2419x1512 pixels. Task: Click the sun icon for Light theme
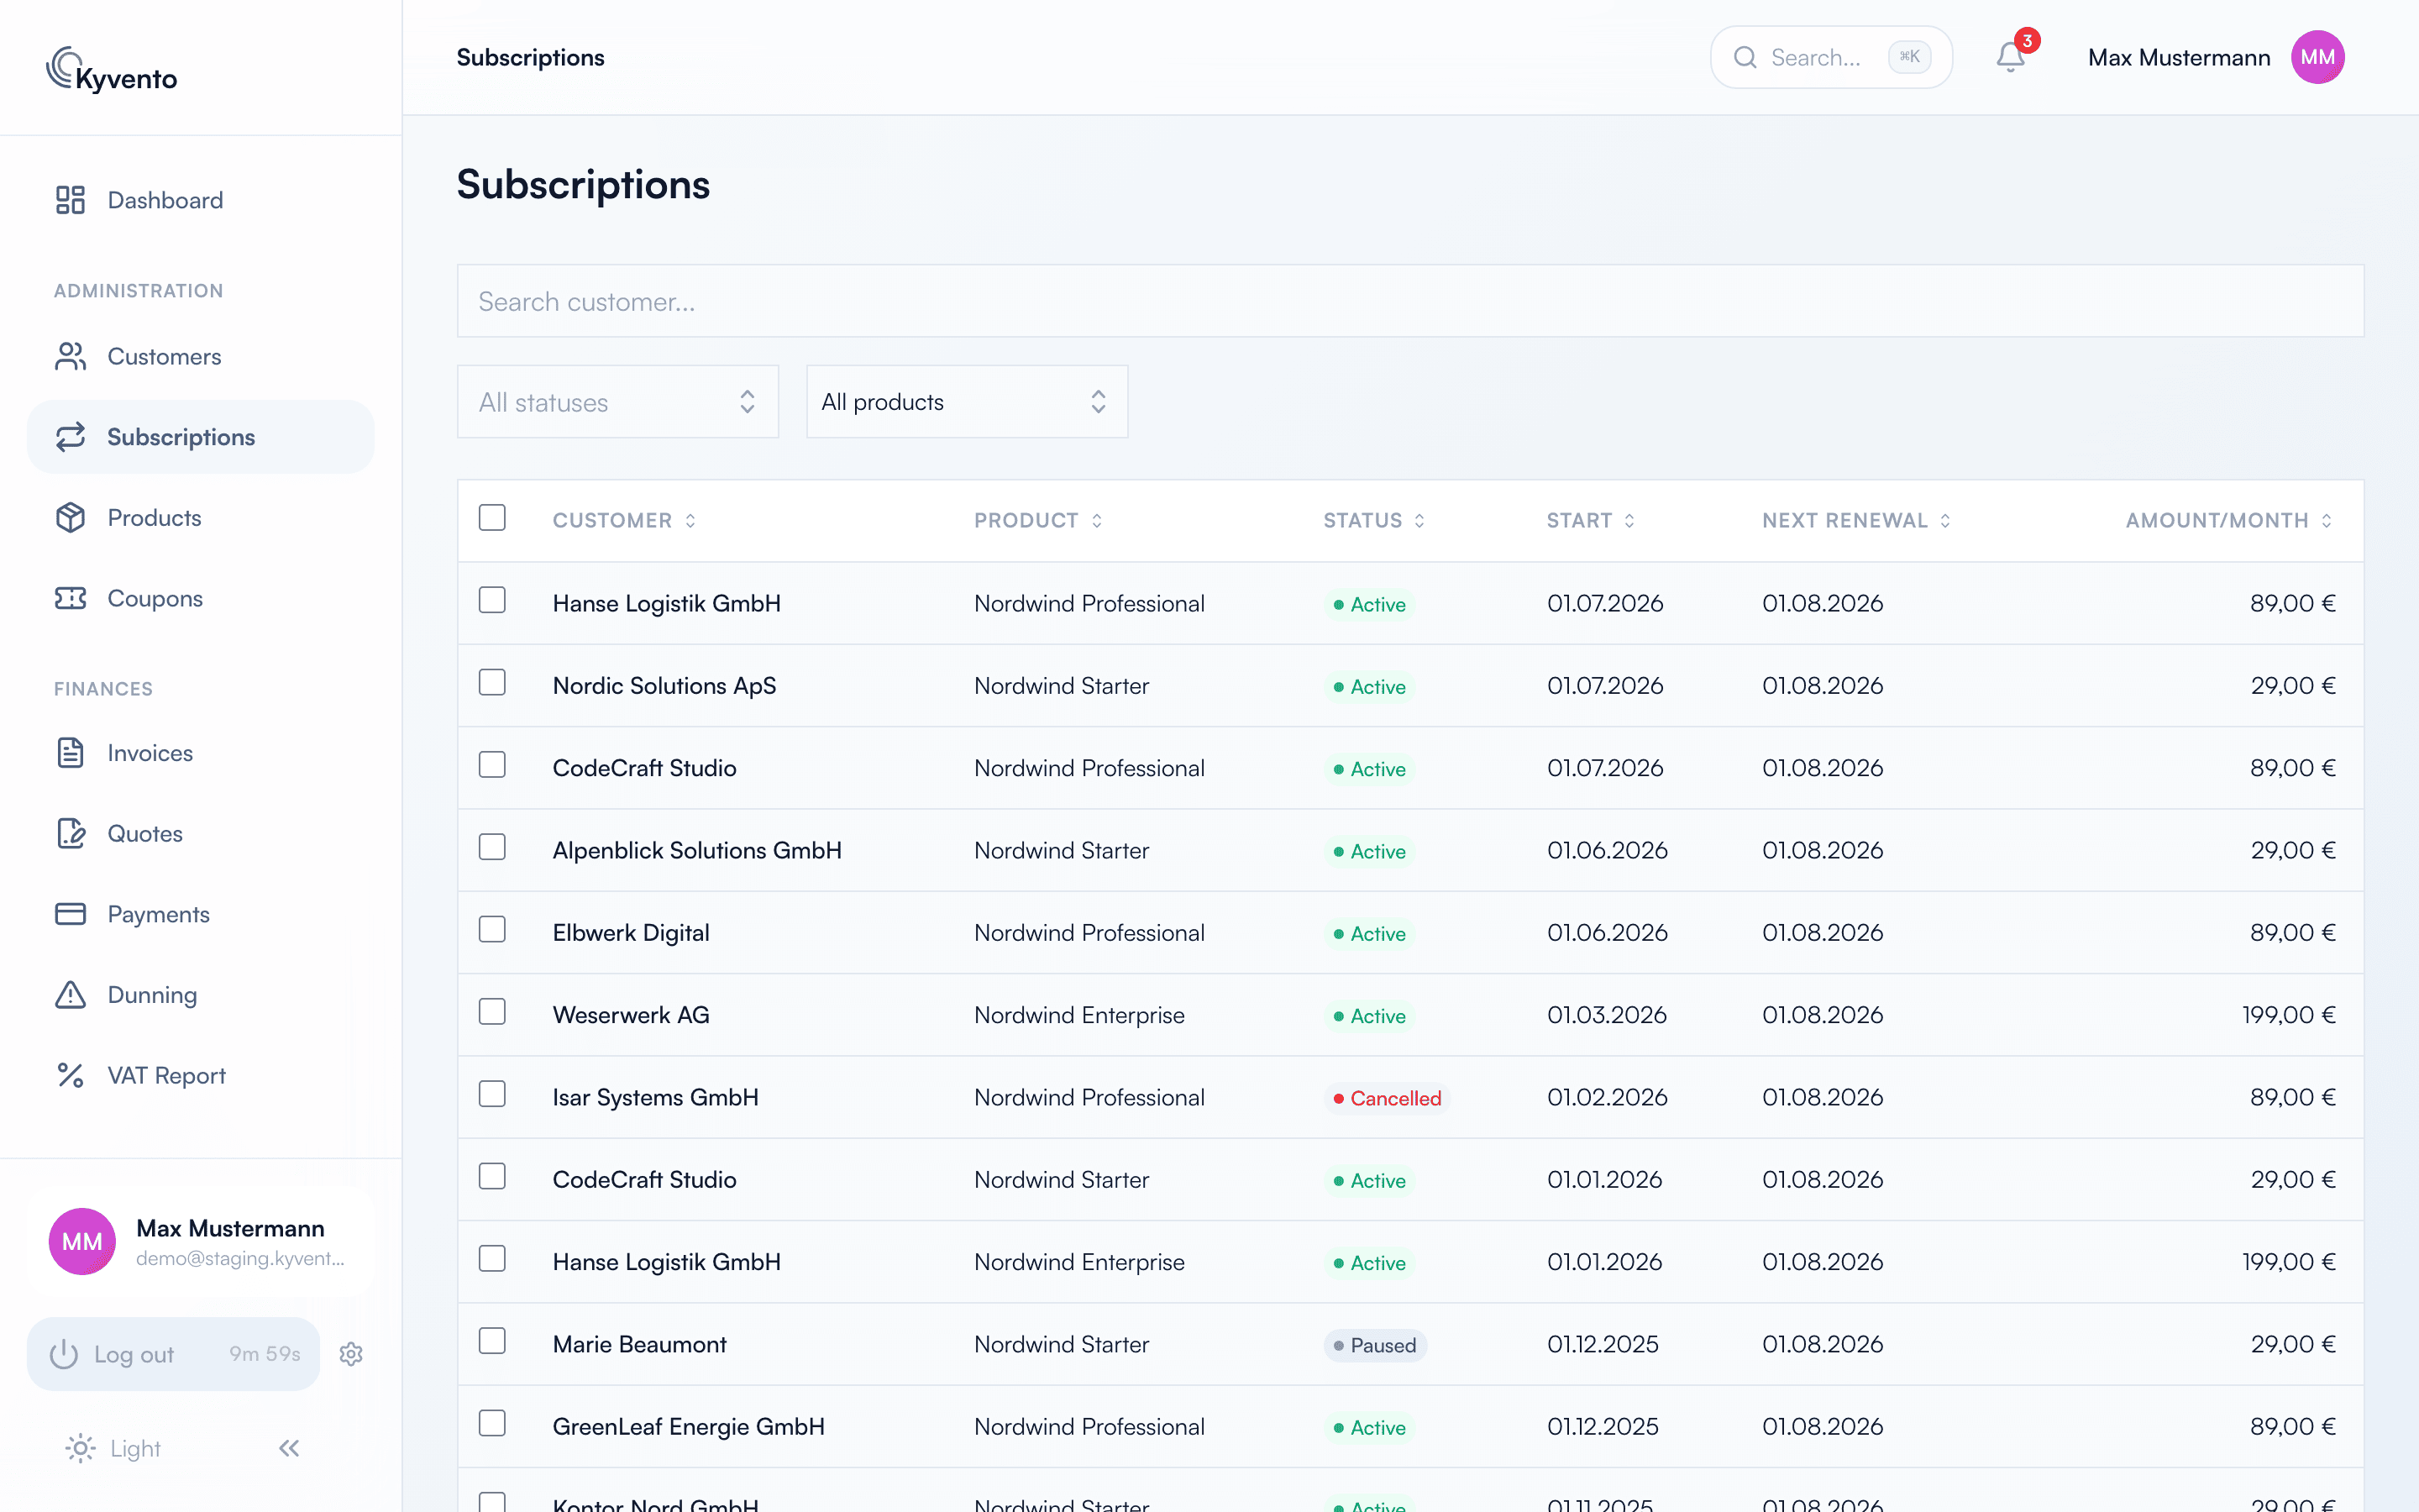[x=80, y=1448]
